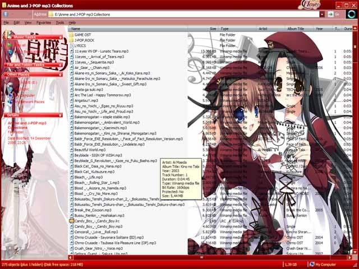Select Bakemonogatari - staple stable.mp3
The height and width of the screenshot is (269, 359).
point(102,117)
